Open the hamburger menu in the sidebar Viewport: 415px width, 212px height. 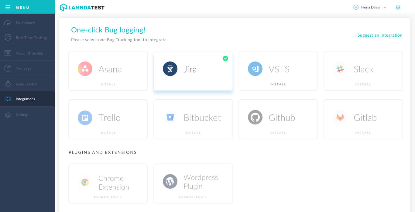(8, 7)
